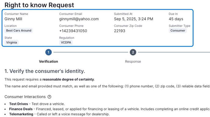Viewport: 210px width, 117px height.
Task: Select the zip code 22193
Action: [120, 31]
